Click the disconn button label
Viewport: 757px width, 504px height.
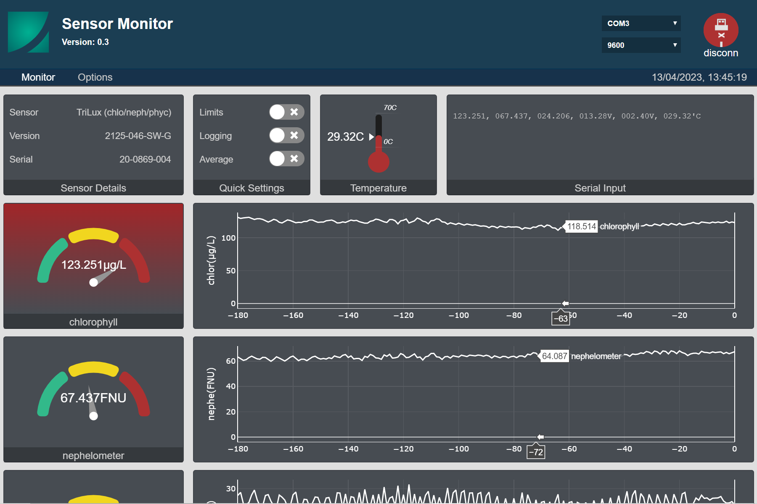pyautogui.click(x=721, y=53)
